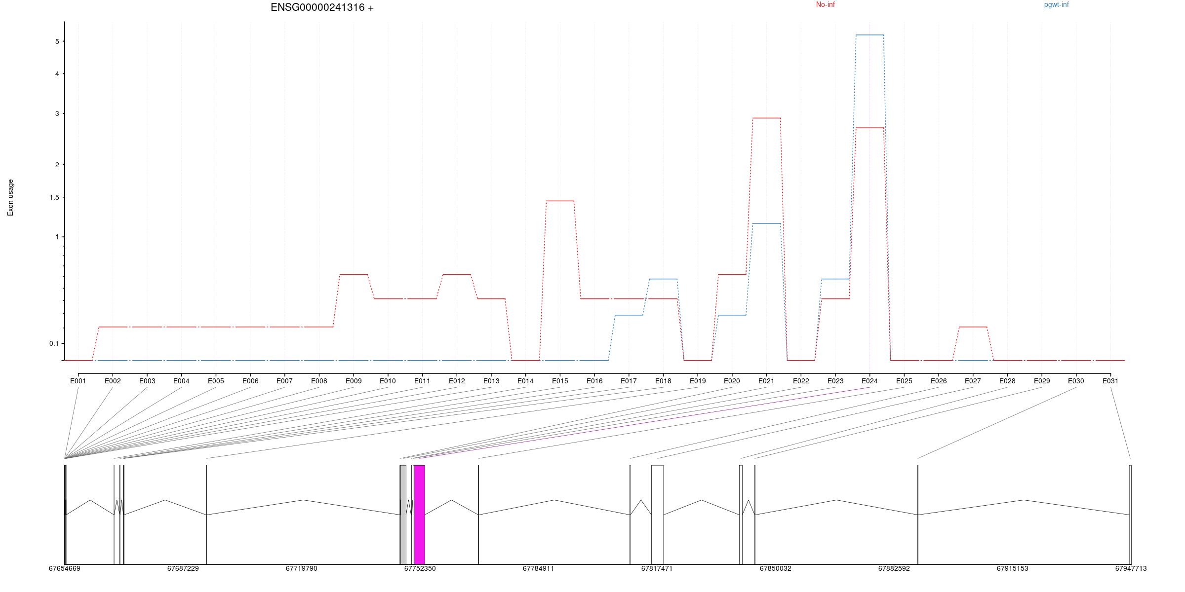Click exon label E022
This screenshot has height=592, width=1185.
click(x=801, y=381)
